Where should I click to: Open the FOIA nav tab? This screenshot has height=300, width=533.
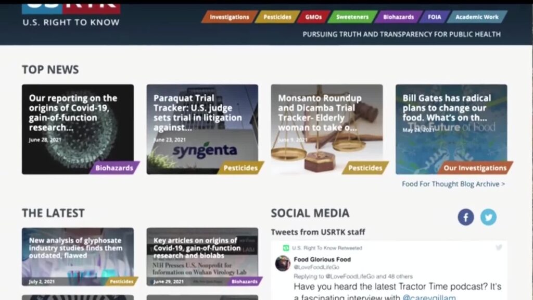click(435, 17)
